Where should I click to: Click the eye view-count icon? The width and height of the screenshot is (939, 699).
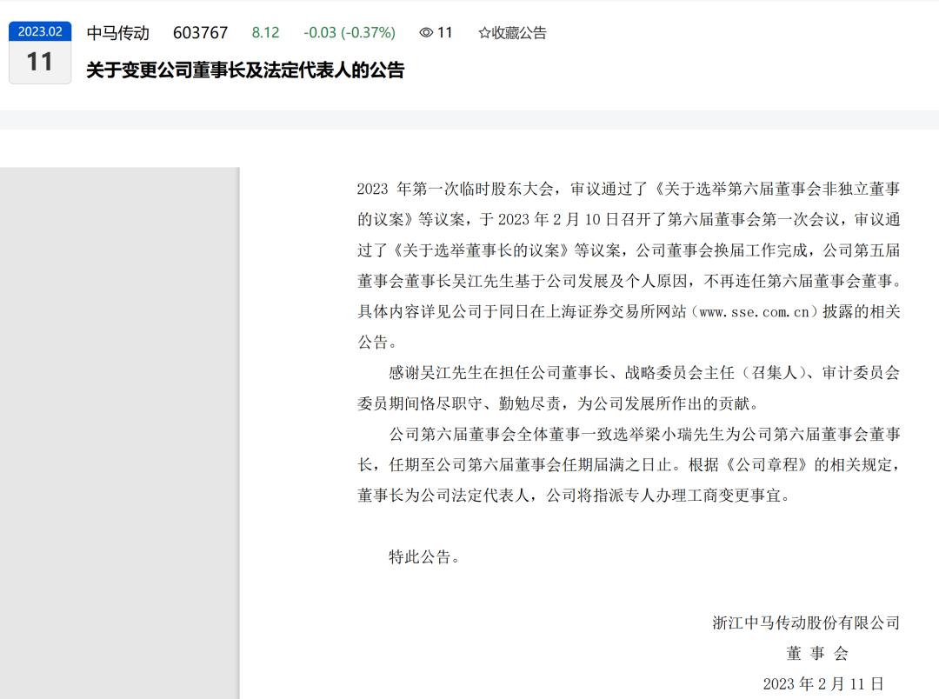(x=426, y=32)
